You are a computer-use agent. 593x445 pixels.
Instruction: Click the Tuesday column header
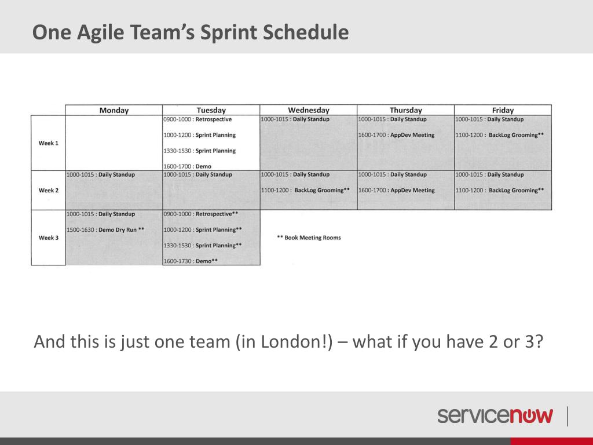click(211, 110)
